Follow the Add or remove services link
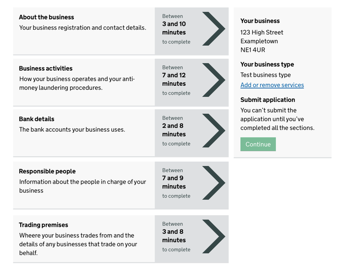Viewport: 345px width, 276px height. (272, 85)
